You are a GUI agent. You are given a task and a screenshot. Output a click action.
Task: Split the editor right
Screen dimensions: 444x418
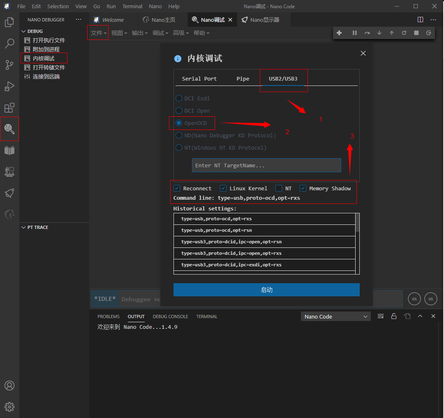point(420,20)
